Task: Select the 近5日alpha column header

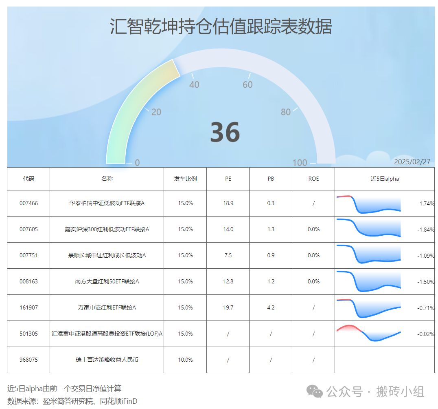Action: (385, 179)
